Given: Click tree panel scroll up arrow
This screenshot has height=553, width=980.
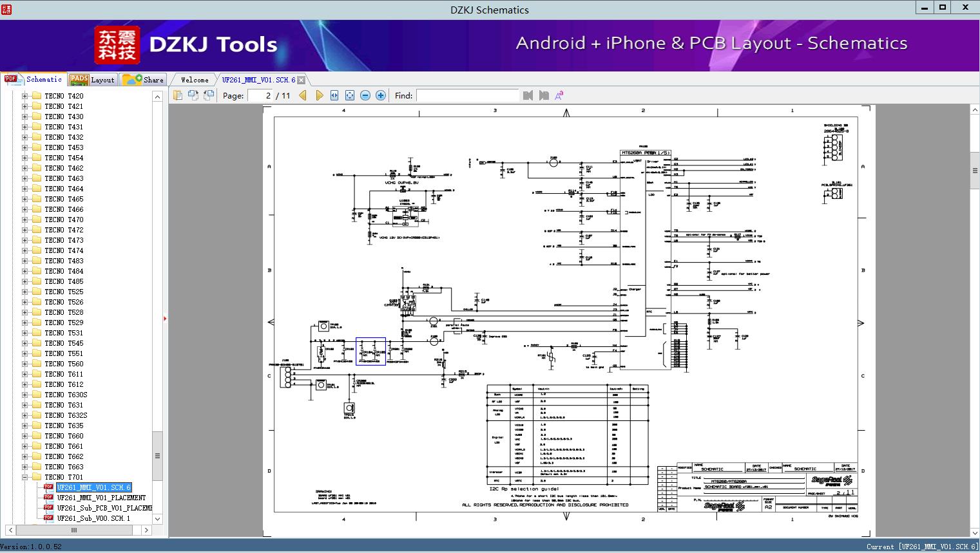Looking at the screenshot, I should click(x=158, y=96).
